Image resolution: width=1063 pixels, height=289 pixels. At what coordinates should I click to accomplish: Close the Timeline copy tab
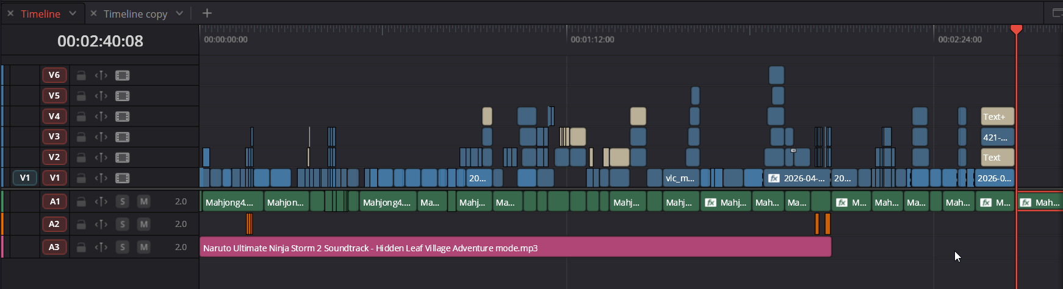pos(93,13)
